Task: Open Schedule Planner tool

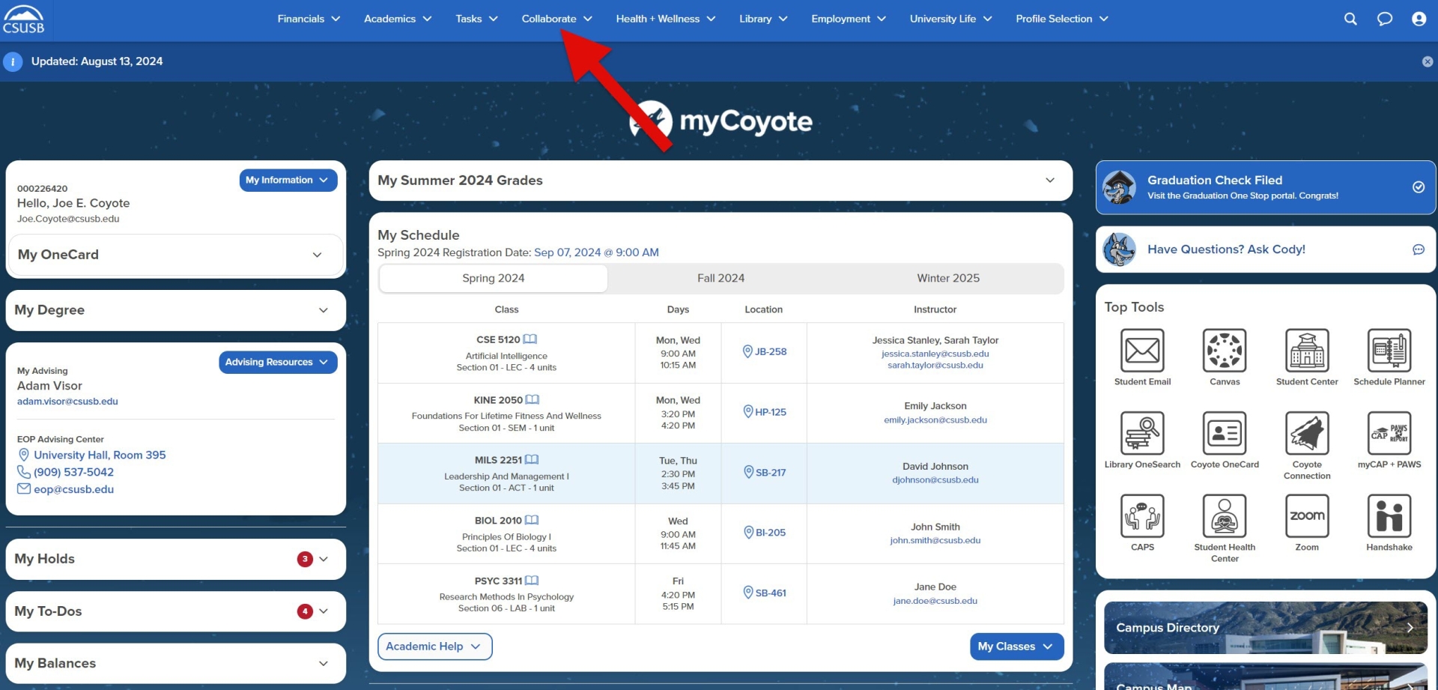Action: tap(1389, 351)
